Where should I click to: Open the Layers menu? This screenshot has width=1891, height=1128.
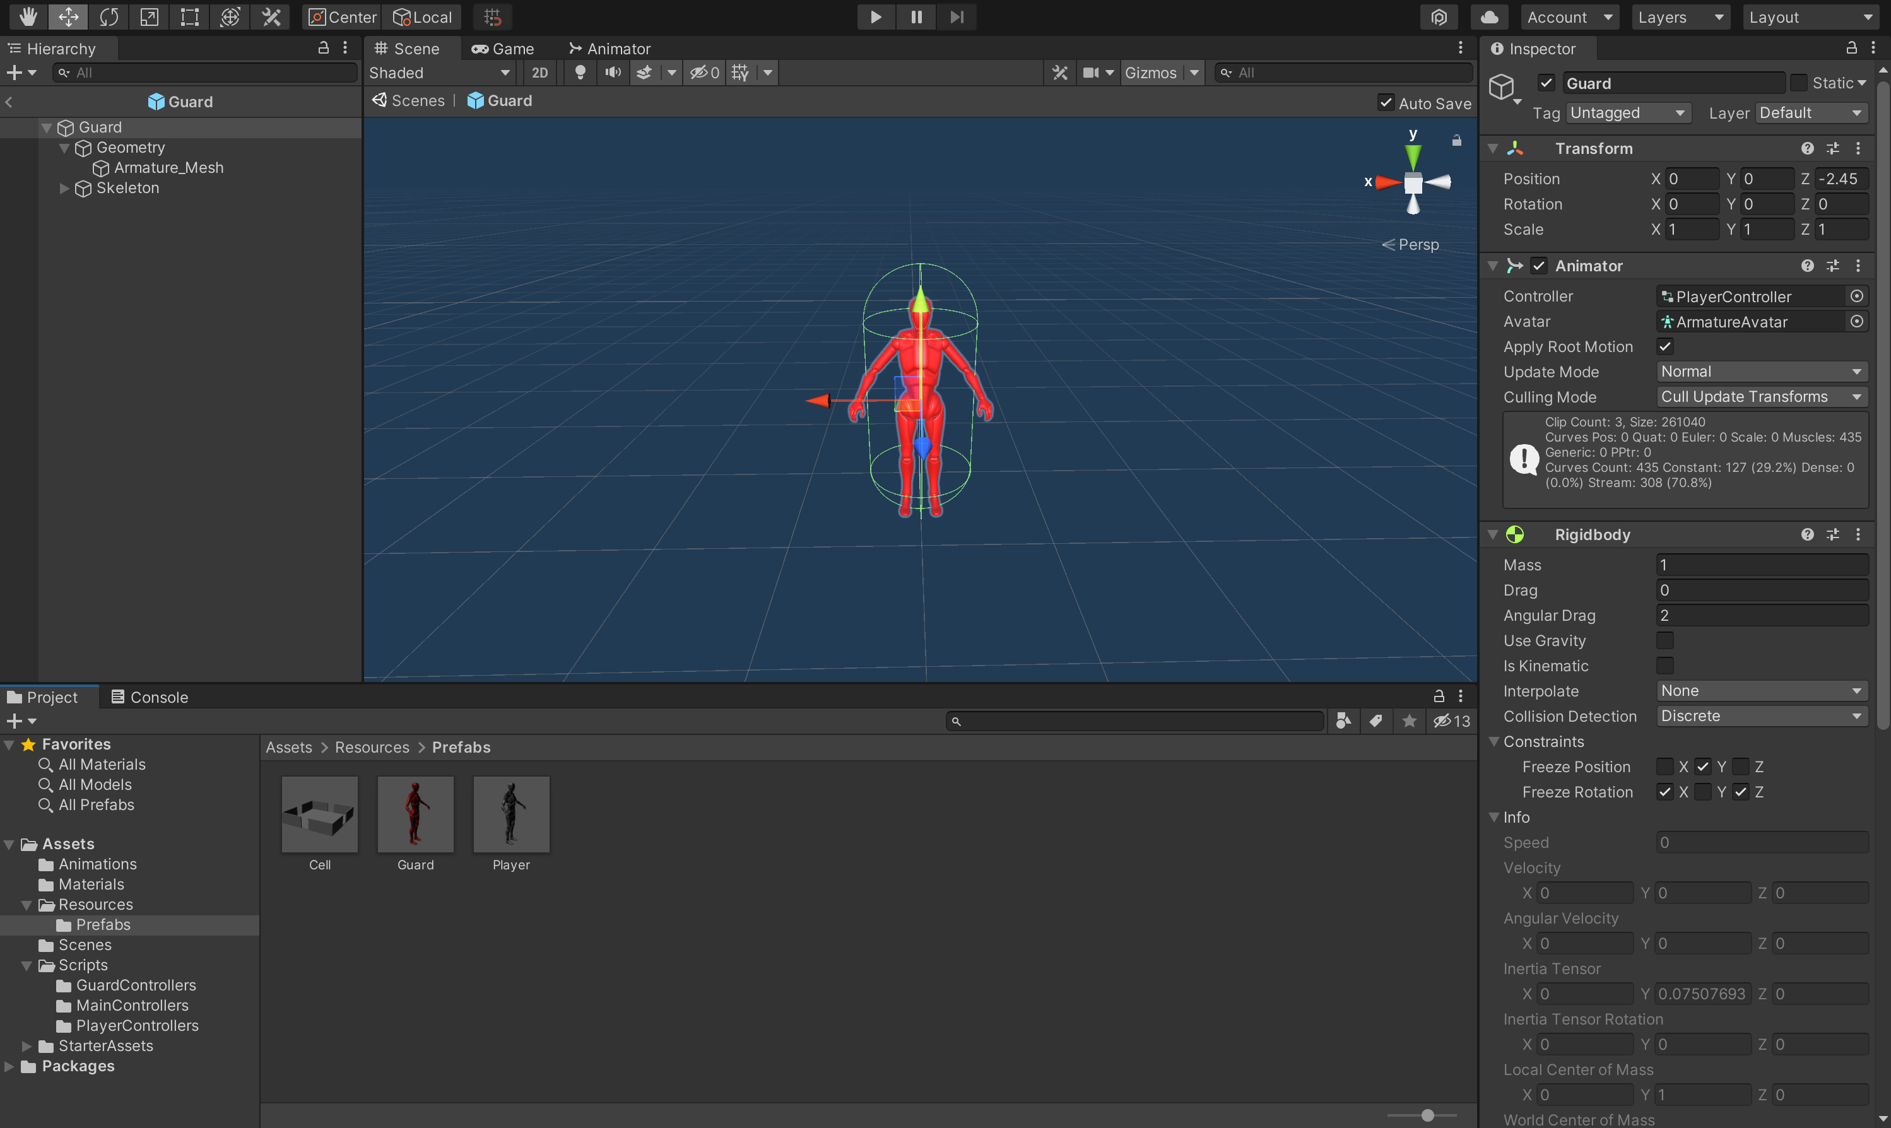point(1680,17)
